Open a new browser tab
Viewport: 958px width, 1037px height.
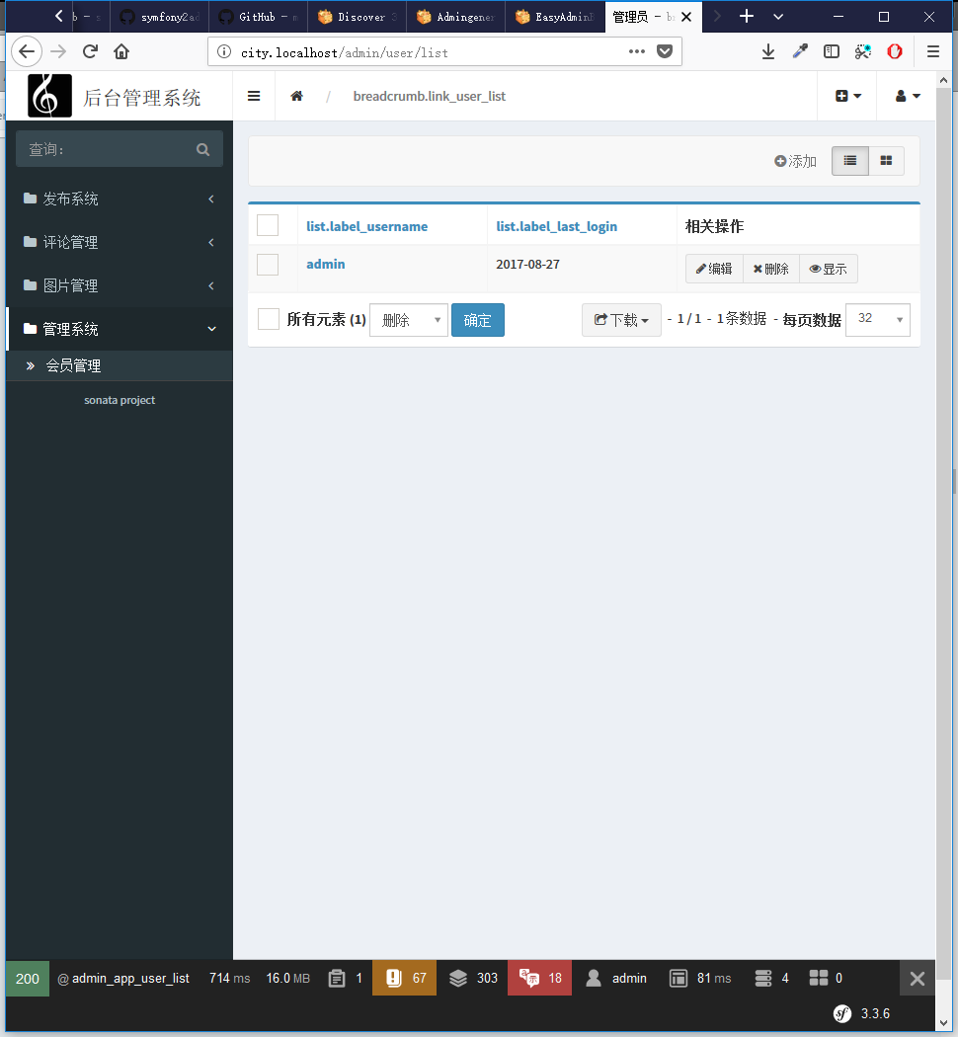(x=747, y=17)
